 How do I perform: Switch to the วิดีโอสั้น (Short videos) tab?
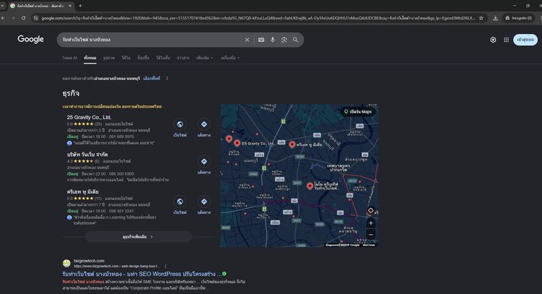pos(163,58)
